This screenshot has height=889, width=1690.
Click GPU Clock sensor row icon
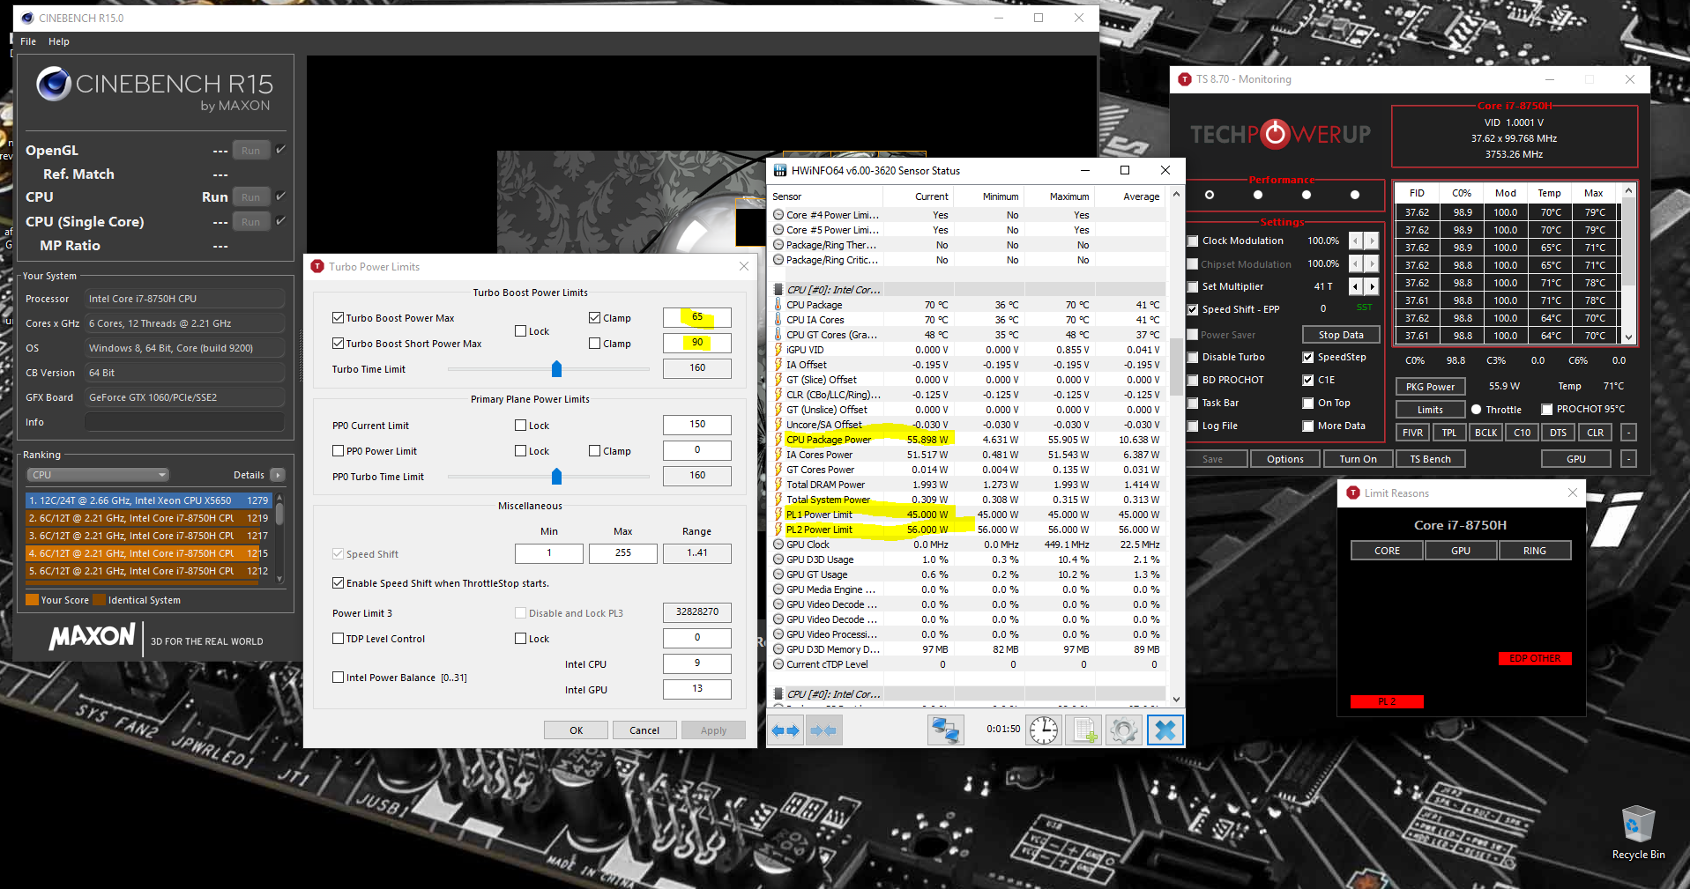[778, 545]
